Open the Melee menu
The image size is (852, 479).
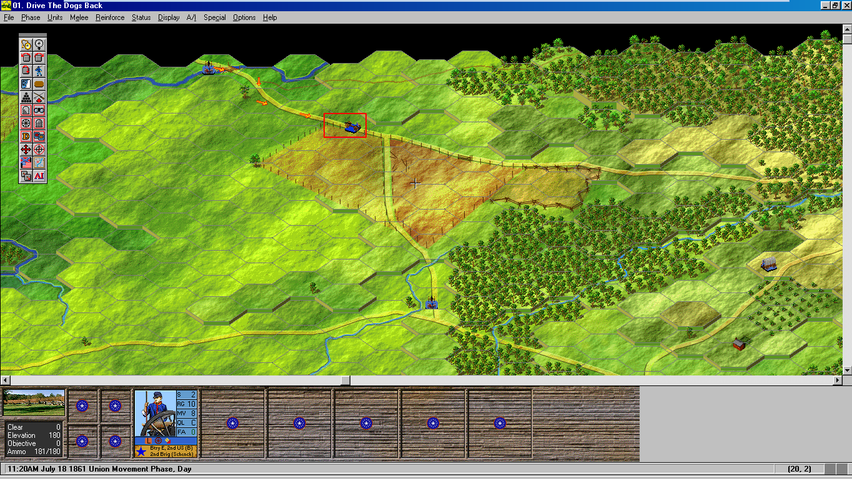79,17
